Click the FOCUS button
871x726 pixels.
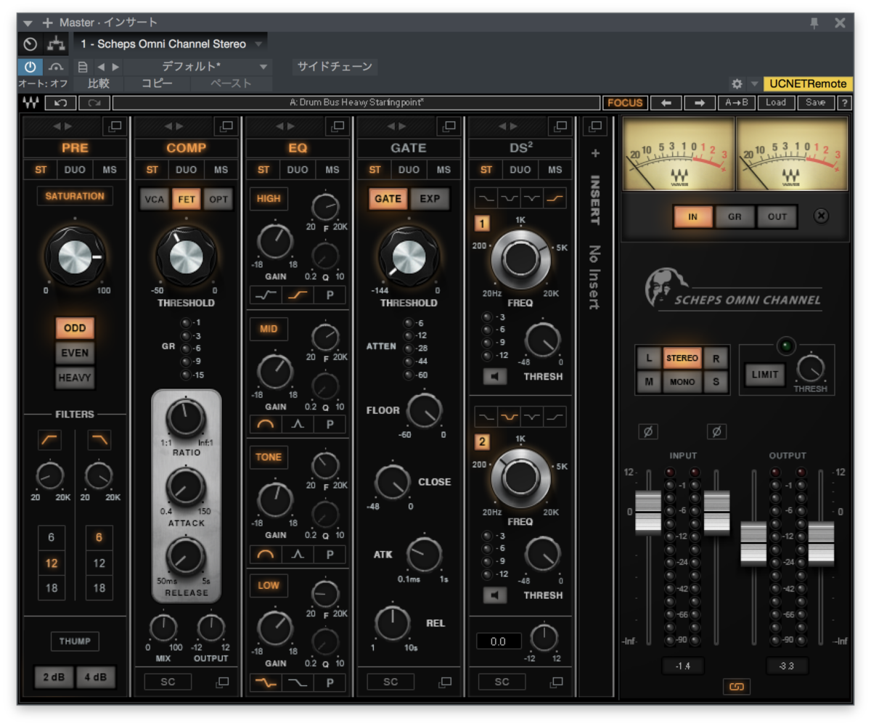(625, 102)
